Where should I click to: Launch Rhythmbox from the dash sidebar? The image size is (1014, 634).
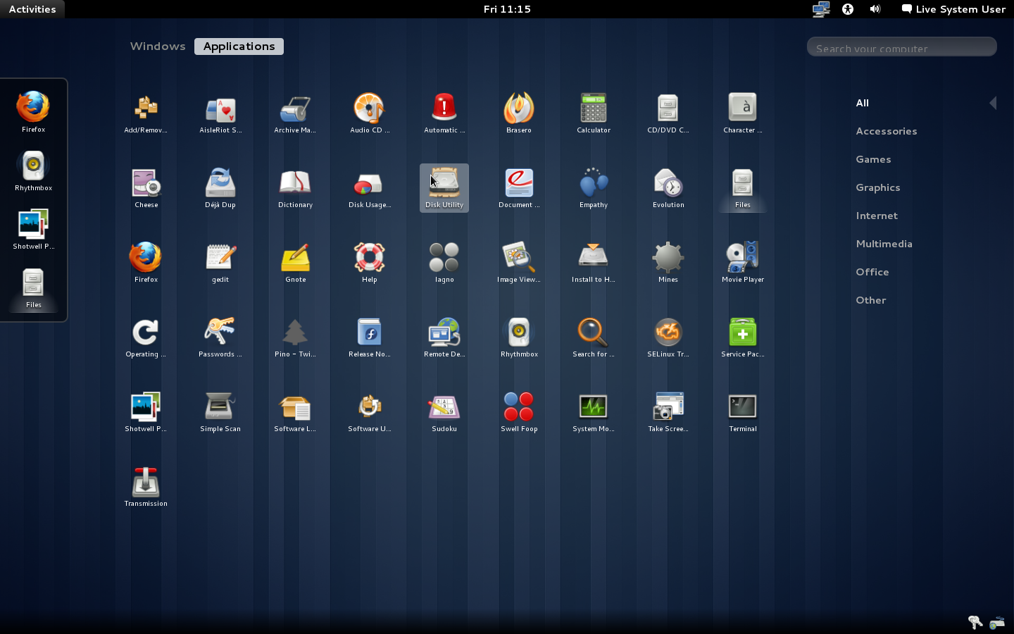(33, 170)
